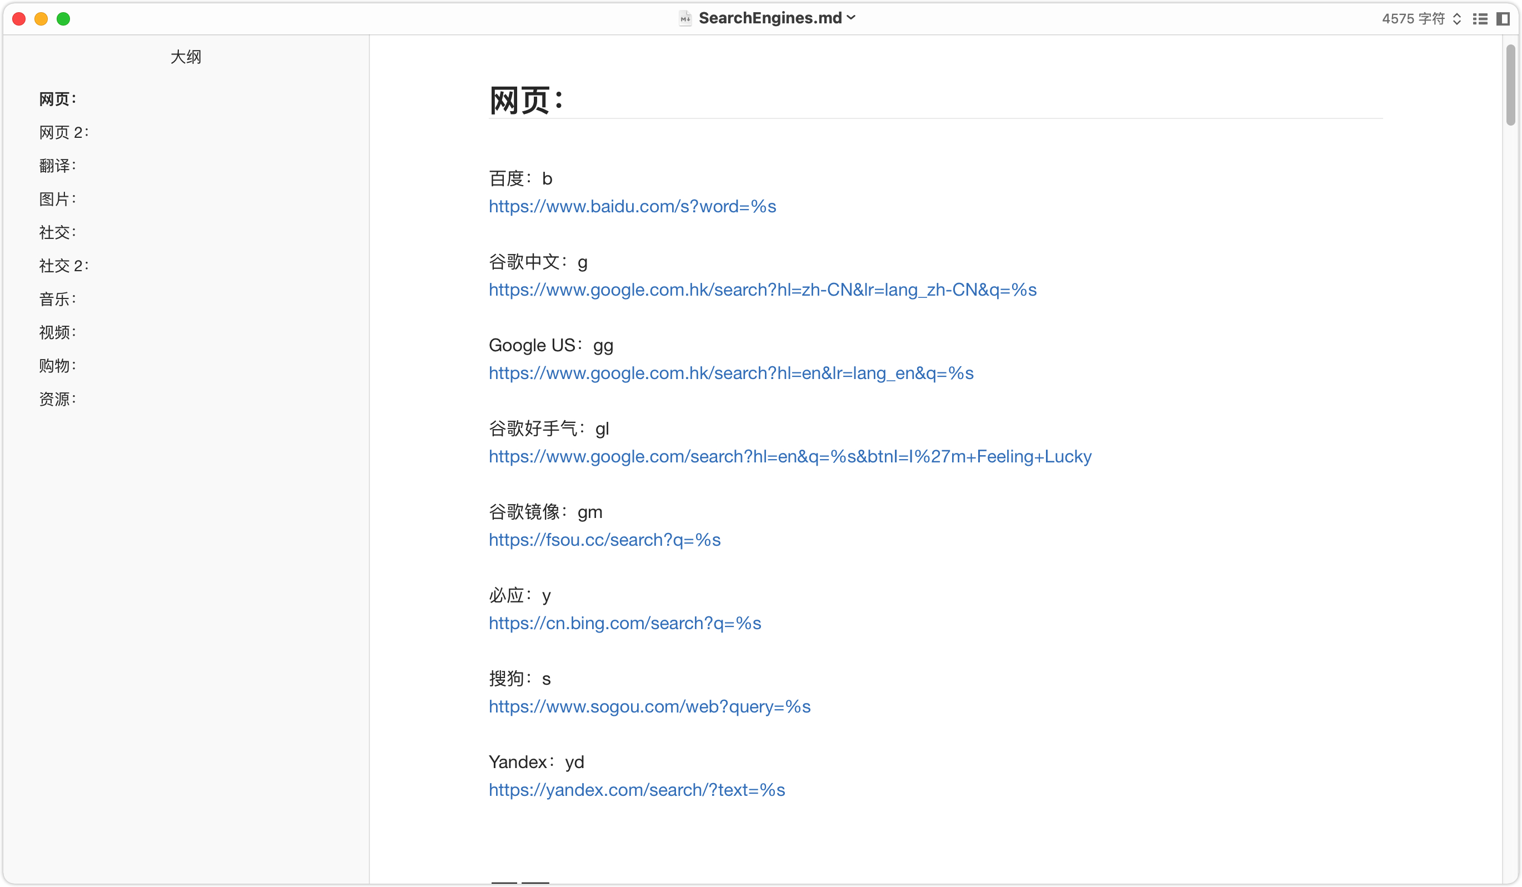Go to the 图片 outline section
Screen dimensions: 1522x887
click(57, 199)
